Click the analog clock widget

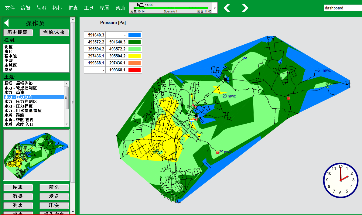(340, 180)
